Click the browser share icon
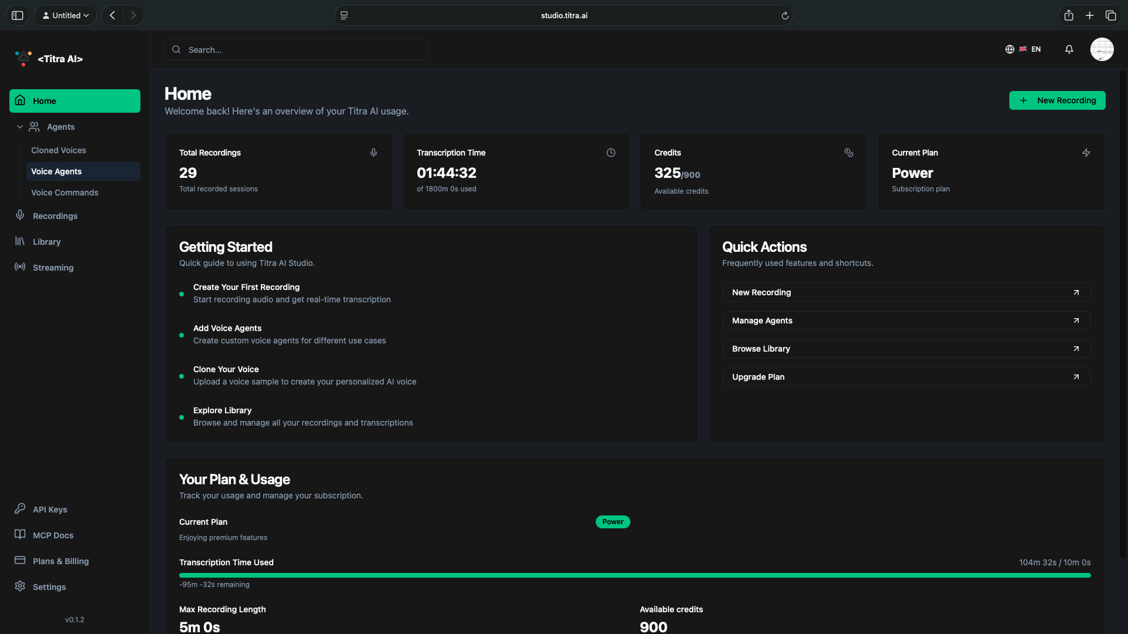 click(1069, 15)
